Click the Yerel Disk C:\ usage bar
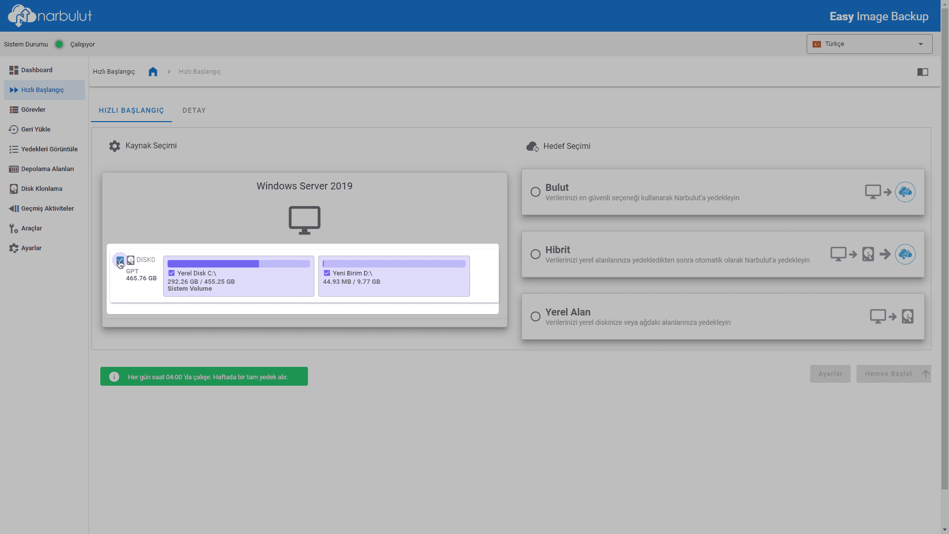This screenshot has height=534, width=949. [x=238, y=264]
